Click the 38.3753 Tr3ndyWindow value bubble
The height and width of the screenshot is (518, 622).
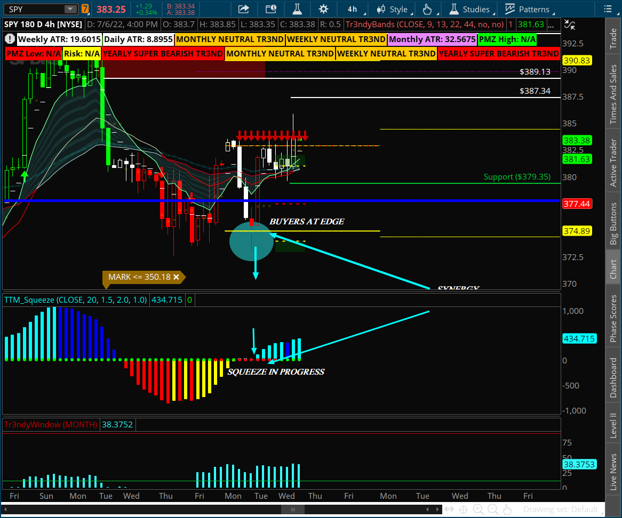click(579, 464)
